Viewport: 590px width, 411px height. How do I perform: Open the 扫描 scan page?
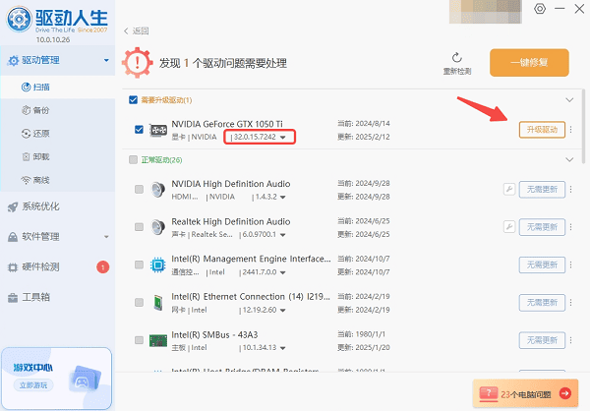[58, 87]
